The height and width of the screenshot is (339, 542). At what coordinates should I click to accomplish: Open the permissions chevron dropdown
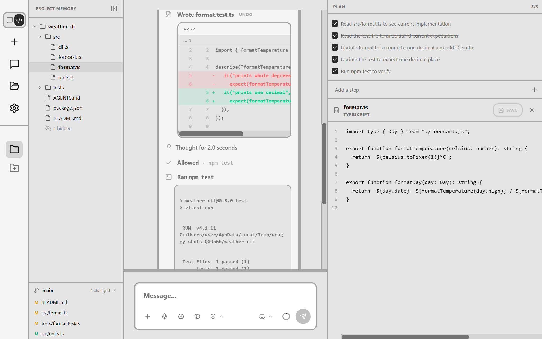click(x=221, y=316)
